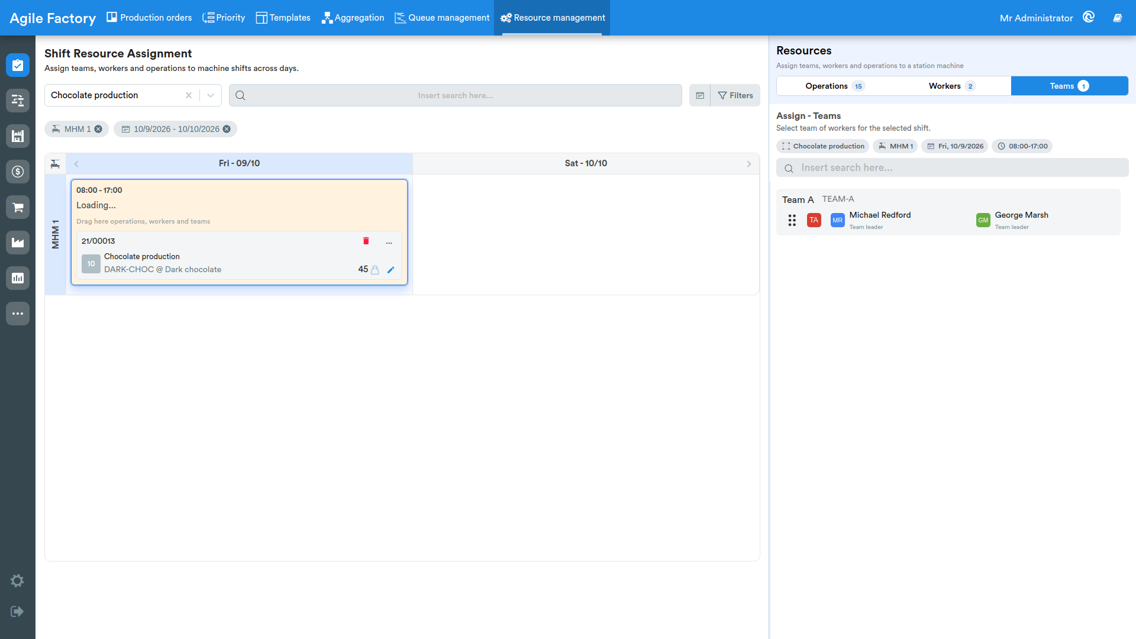This screenshot has height=639, width=1136.
Task: Open the three-dot menu on order 21/00013
Action: point(389,241)
